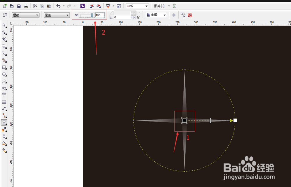Print the document
The height and width of the screenshot is (187, 291).
click(26, 6)
